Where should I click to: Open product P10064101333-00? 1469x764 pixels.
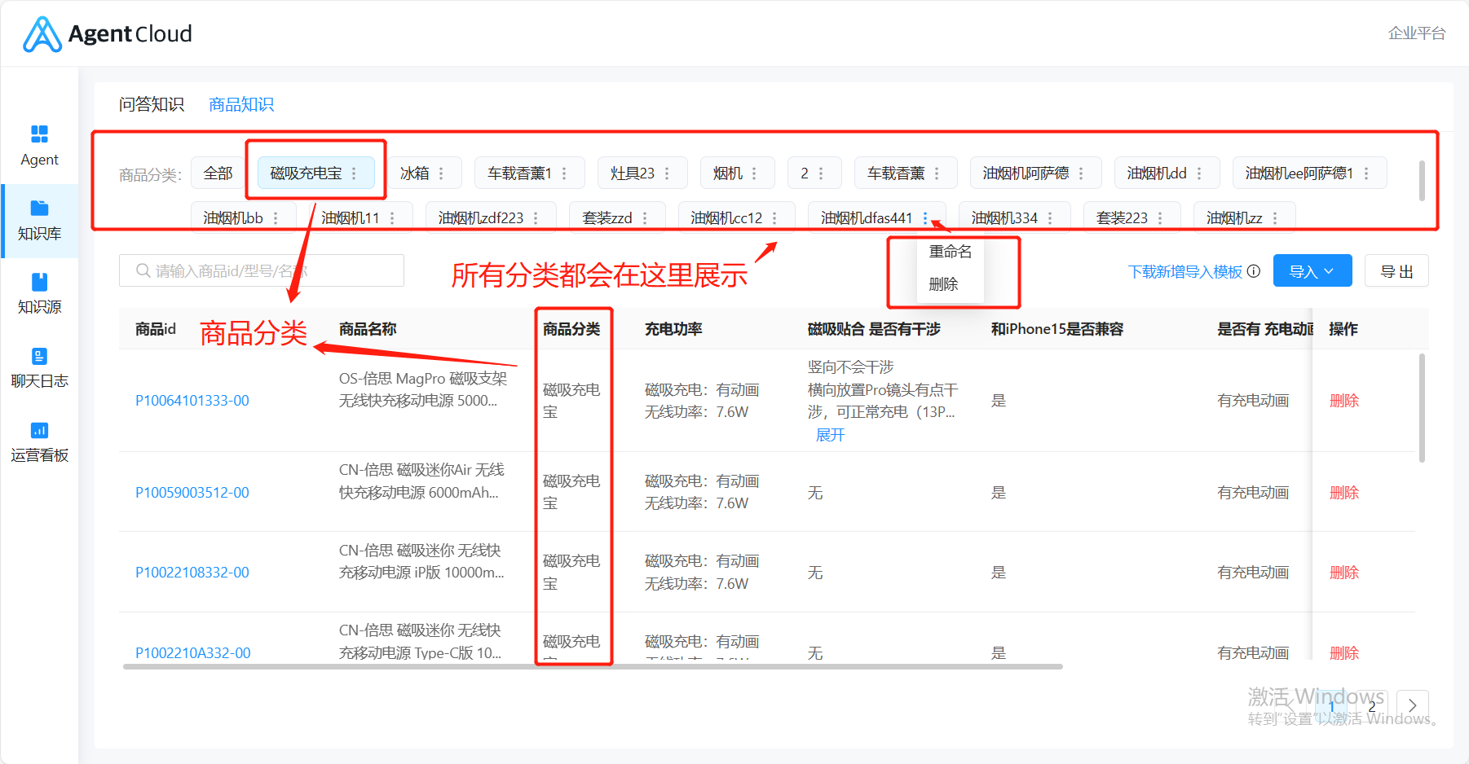(x=192, y=401)
